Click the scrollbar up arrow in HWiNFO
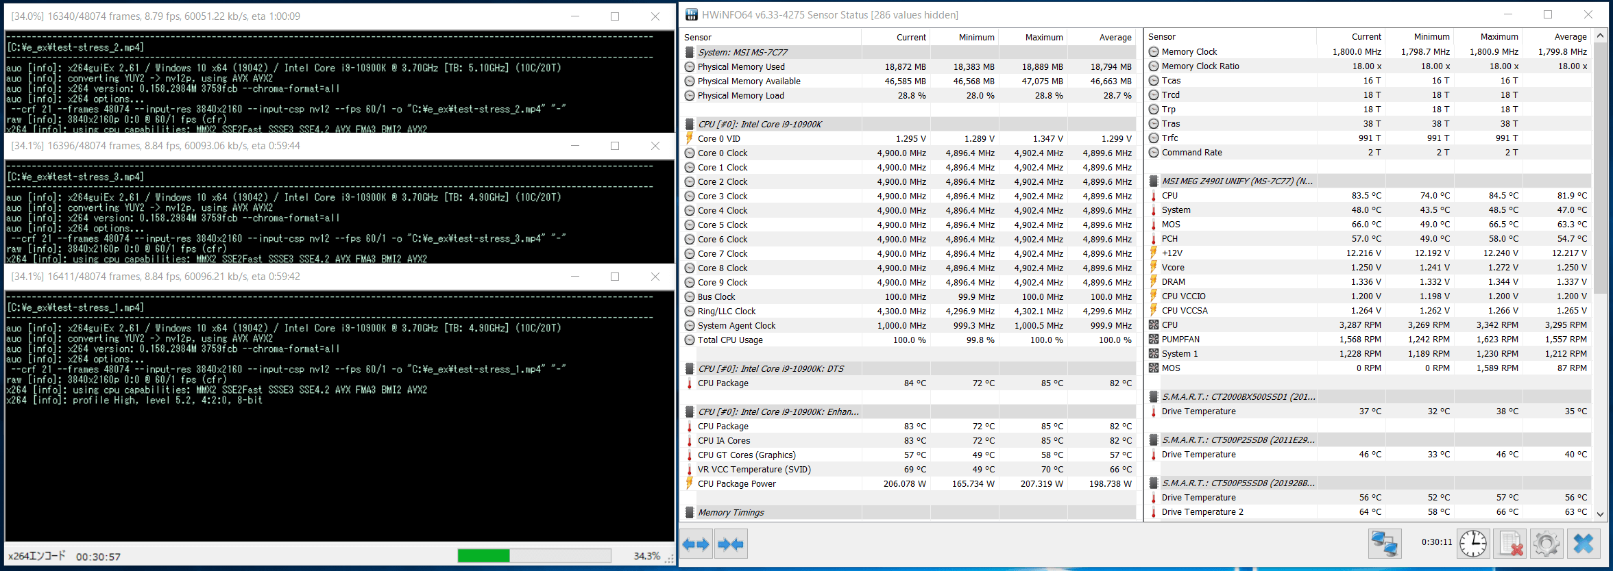 [x=1600, y=36]
